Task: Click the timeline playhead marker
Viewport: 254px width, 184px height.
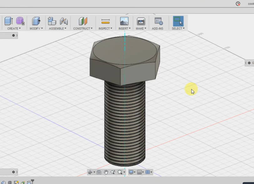Action: 33,181
